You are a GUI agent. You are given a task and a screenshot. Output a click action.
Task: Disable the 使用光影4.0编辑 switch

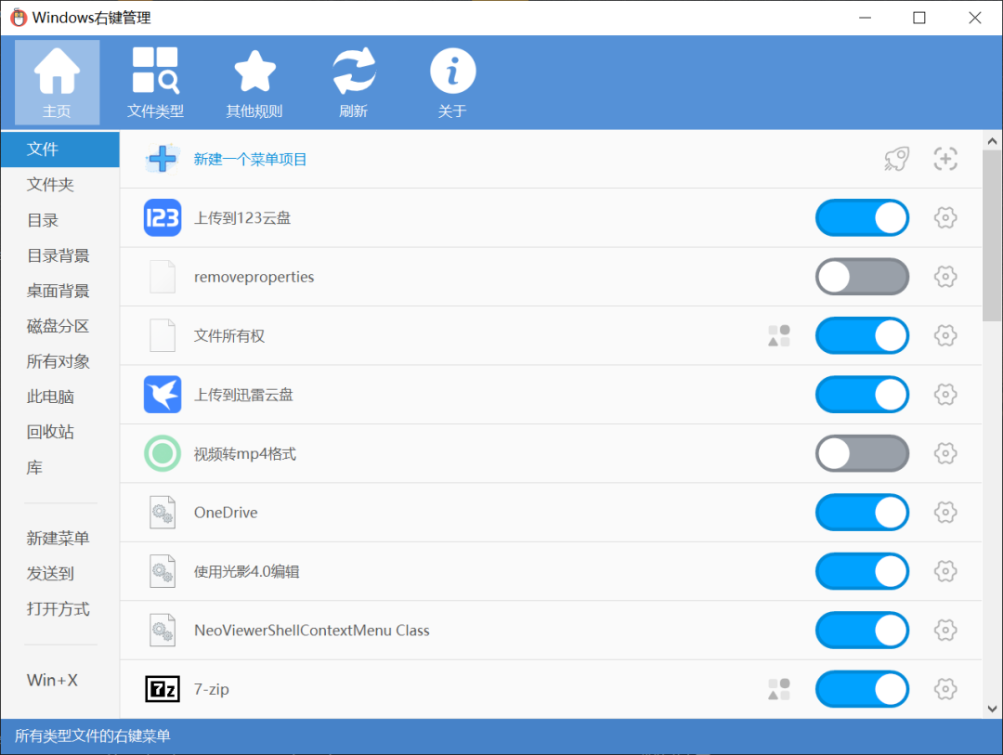tap(862, 571)
